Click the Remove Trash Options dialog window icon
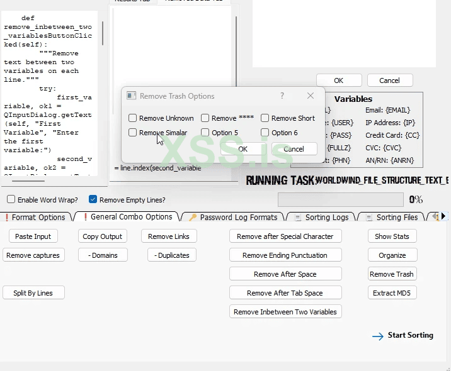This screenshot has height=371, width=451. pyautogui.click(x=132, y=96)
